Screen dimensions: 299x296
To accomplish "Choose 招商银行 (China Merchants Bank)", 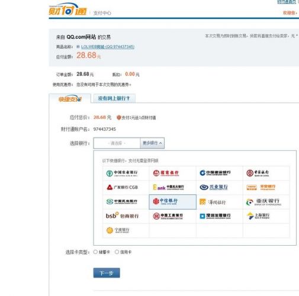I will coord(173,173).
